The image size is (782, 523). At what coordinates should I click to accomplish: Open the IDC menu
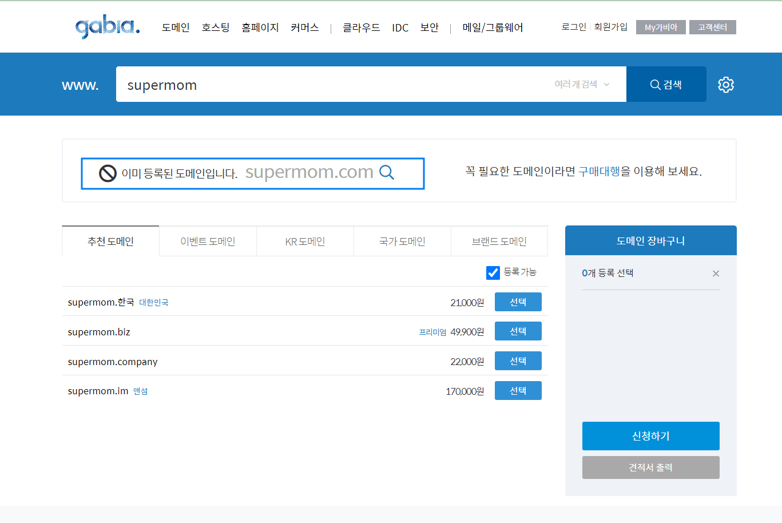[x=400, y=27]
